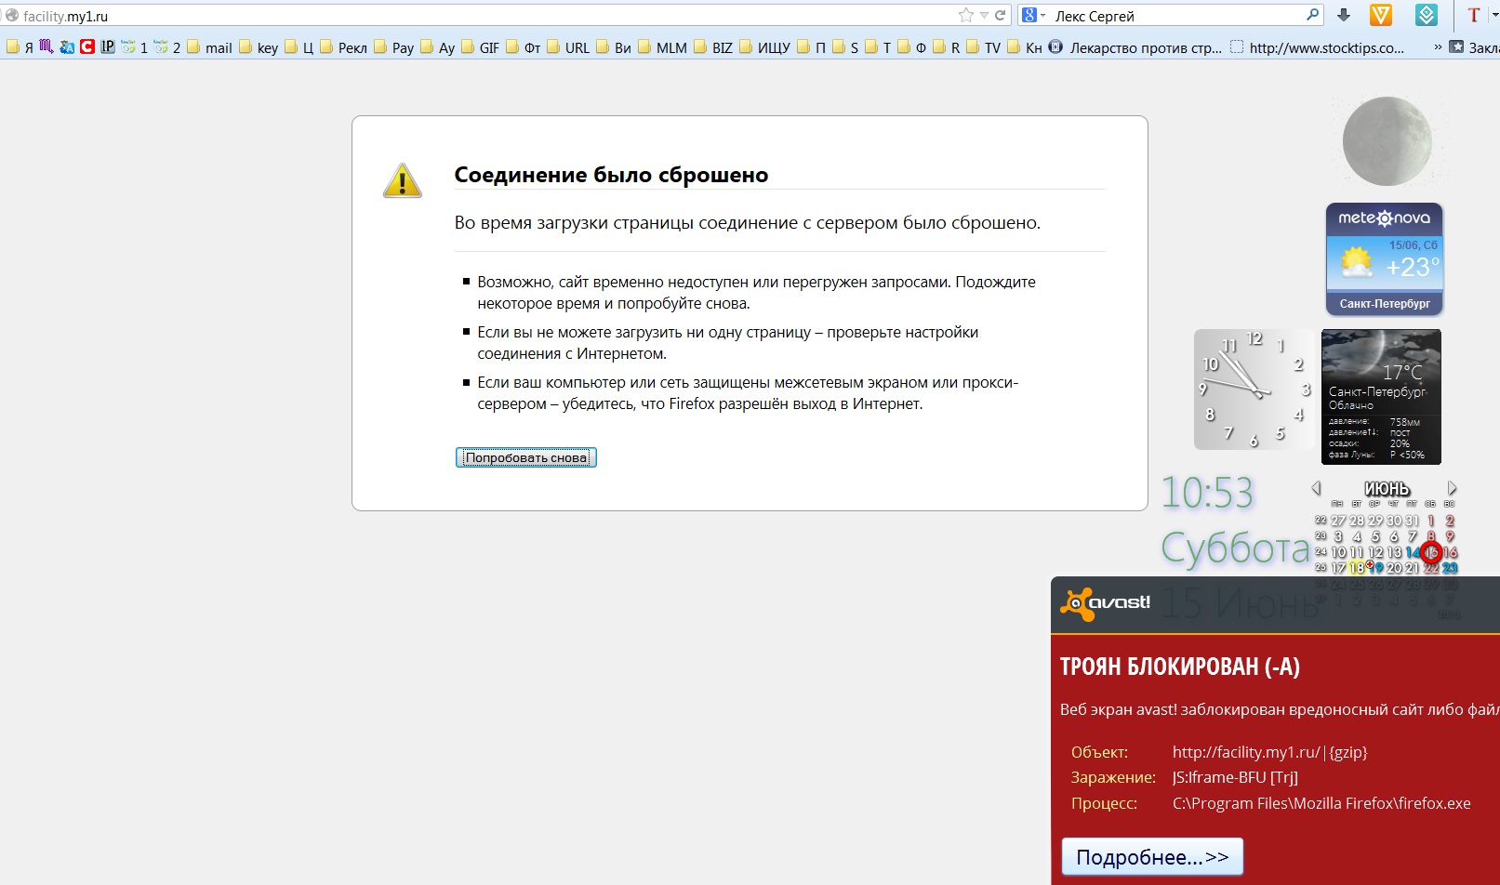Open the Закладки bookmarks menu button
Viewport: 1500px width, 885px height.
click(1475, 47)
